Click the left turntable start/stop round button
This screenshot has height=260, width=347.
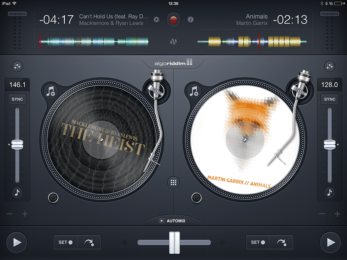pos(53,198)
